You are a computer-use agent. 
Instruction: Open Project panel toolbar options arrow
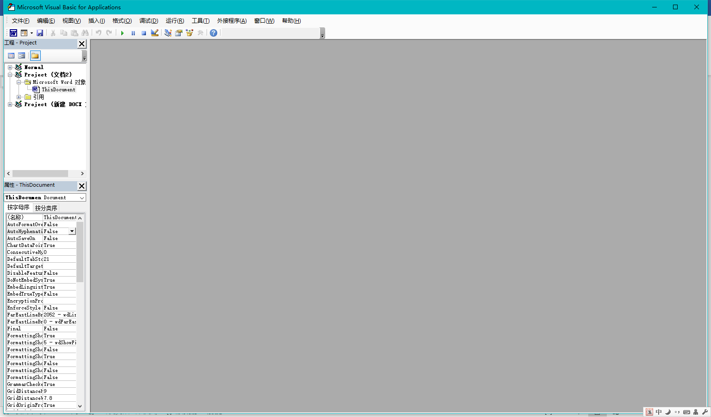click(x=84, y=56)
